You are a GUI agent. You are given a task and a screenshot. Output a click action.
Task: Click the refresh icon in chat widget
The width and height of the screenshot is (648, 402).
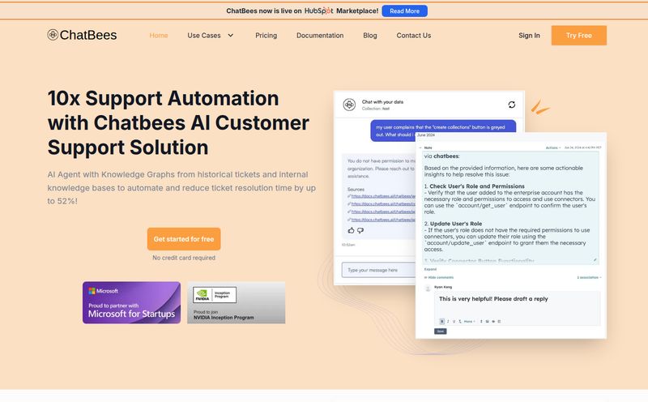tap(512, 105)
